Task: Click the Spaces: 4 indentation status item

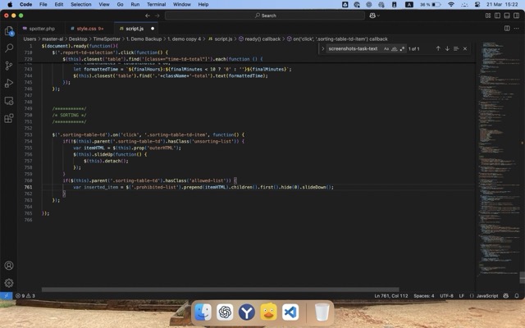Action: [423, 295]
